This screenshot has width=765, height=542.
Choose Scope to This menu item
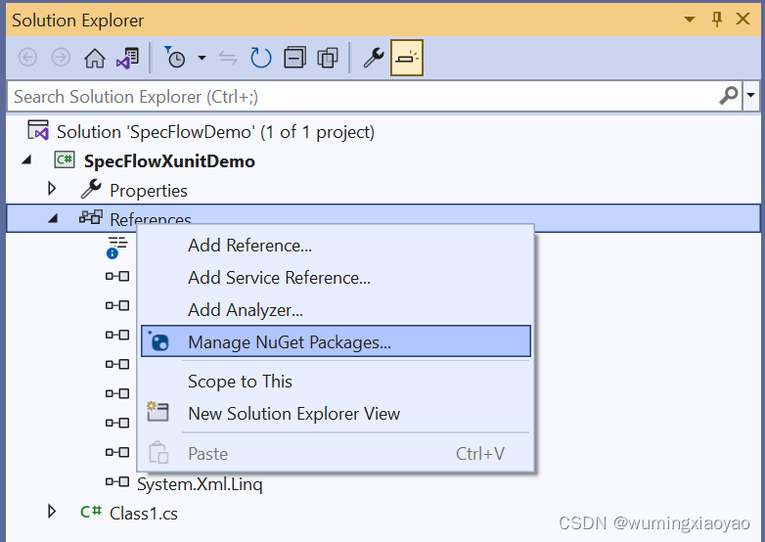pos(336,382)
